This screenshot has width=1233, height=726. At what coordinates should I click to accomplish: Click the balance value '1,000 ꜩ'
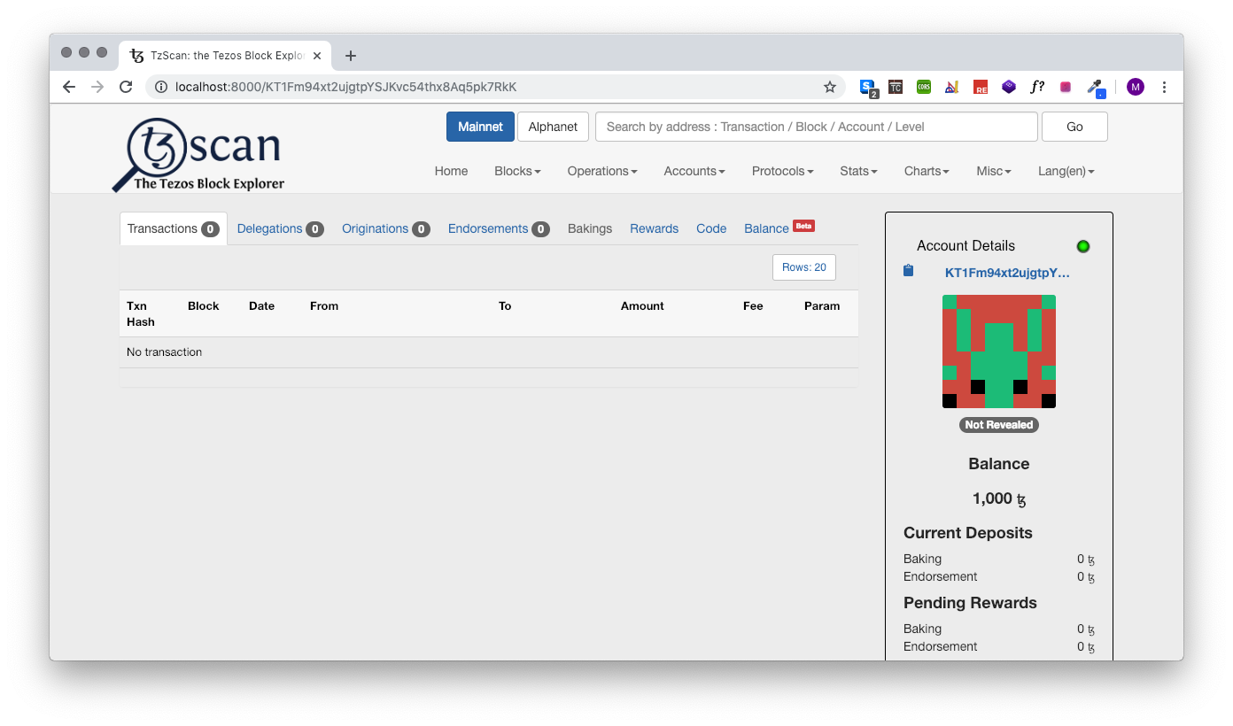click(999, 498)
